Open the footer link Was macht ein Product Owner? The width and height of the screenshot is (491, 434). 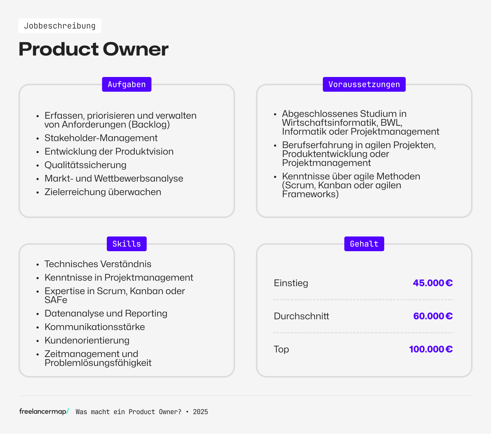pos(128,412)
